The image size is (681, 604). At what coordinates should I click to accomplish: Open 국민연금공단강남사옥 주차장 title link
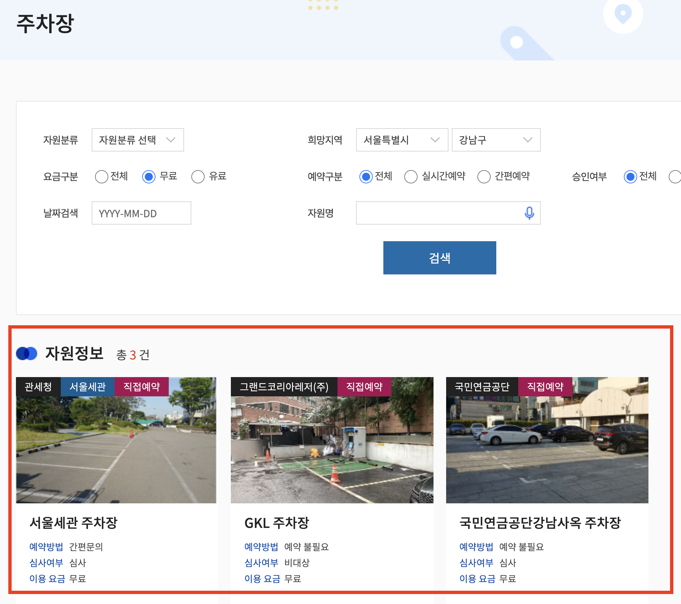pyautogui.click(x=540, y=522)
